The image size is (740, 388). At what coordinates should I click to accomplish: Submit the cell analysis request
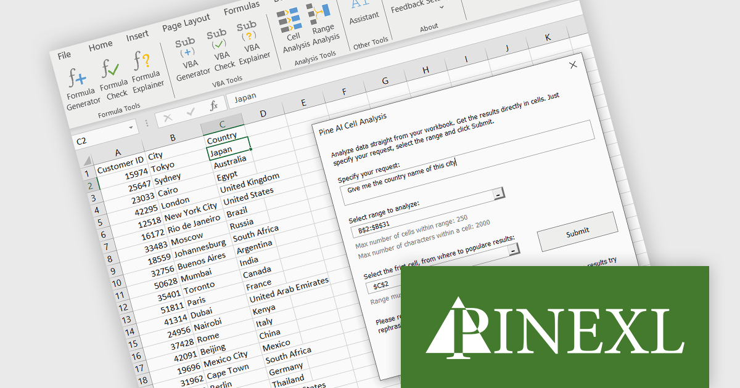click(x=577, y=232)
